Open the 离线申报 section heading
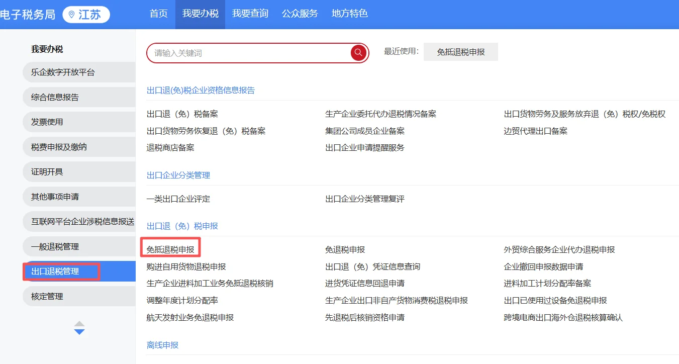This screenshot has height=364, width=679. (x=161, y=345)
